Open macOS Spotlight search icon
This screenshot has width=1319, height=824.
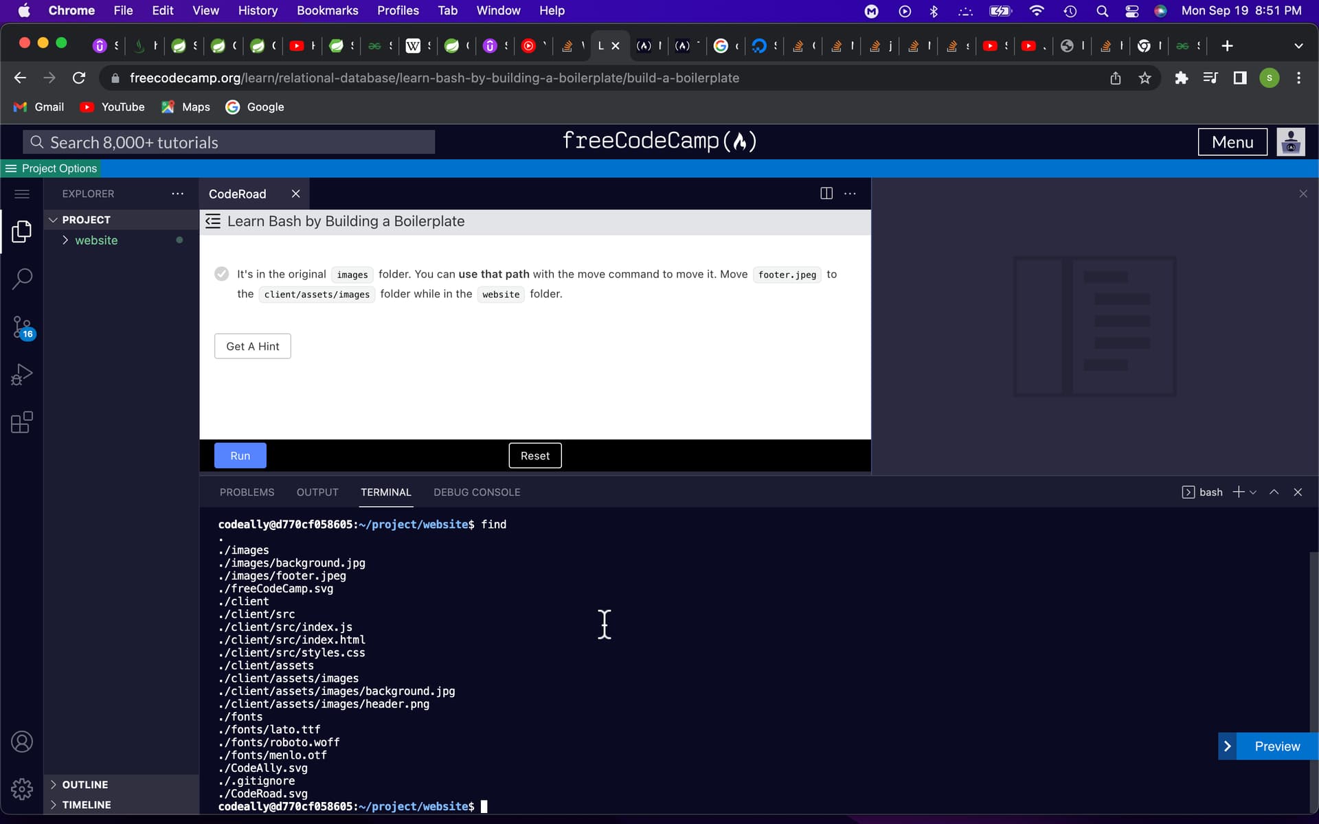(x=1102, y=11)
